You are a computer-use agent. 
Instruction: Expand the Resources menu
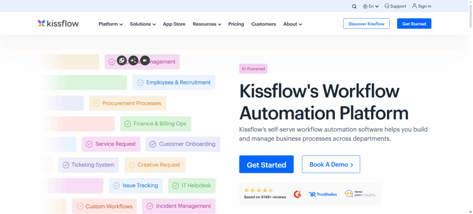coord(207,24)
